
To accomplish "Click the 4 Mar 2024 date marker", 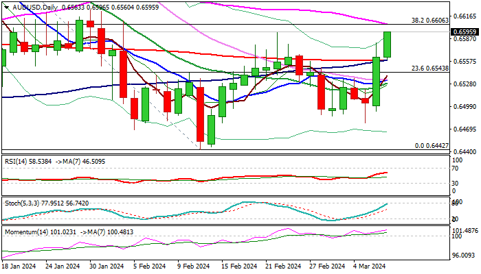I will (x=370, y=266).
